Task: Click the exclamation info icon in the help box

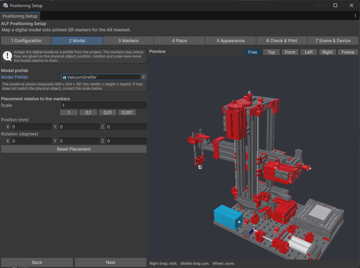Action: [7, 56]
